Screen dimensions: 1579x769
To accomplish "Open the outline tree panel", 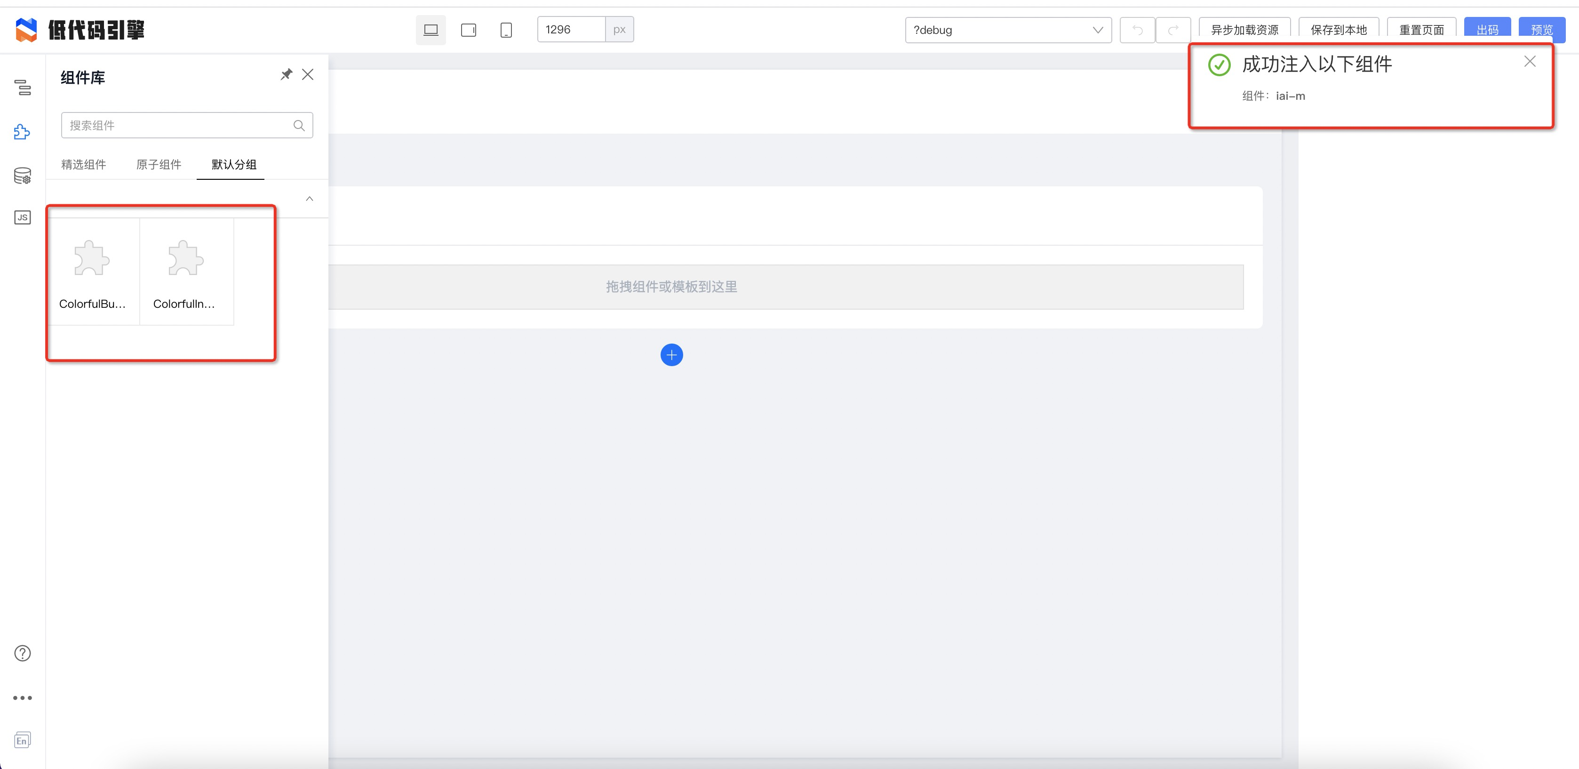I will (x=23, y=88).
